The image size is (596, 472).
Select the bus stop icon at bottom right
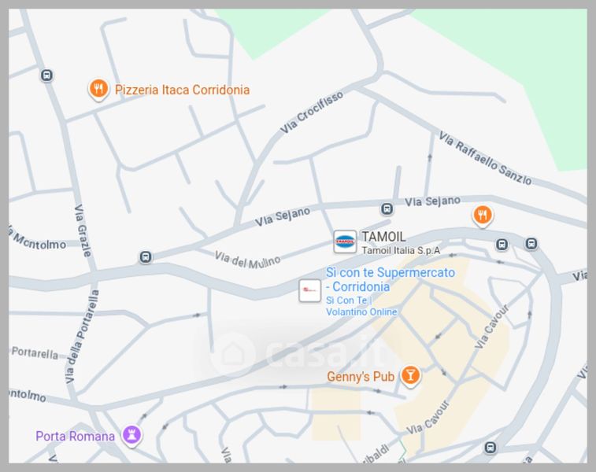(x=490, y=448)
